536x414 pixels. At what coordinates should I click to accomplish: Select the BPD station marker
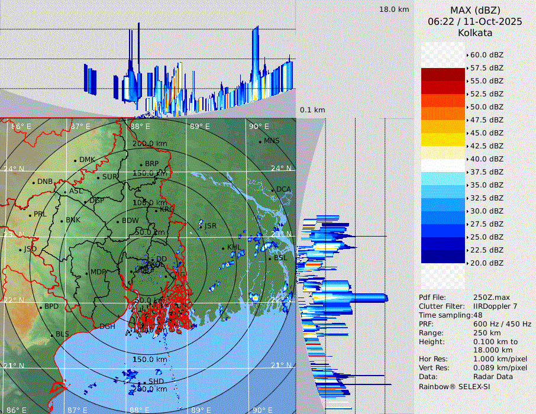[x=40, y=307]
